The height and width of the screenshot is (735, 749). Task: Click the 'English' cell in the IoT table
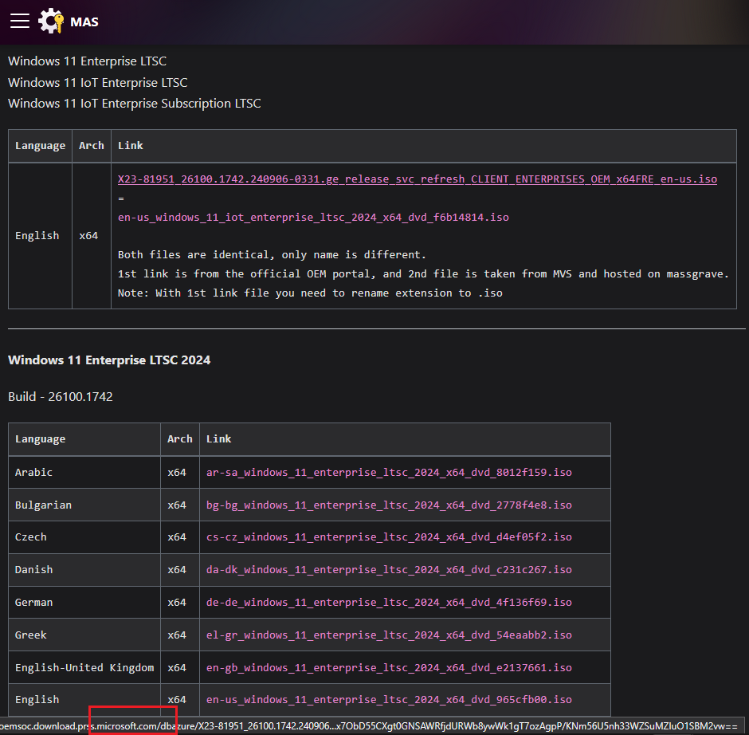(x=40, y=236)
